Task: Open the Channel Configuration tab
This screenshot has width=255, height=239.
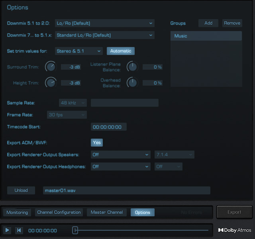Action: point(59,212)
